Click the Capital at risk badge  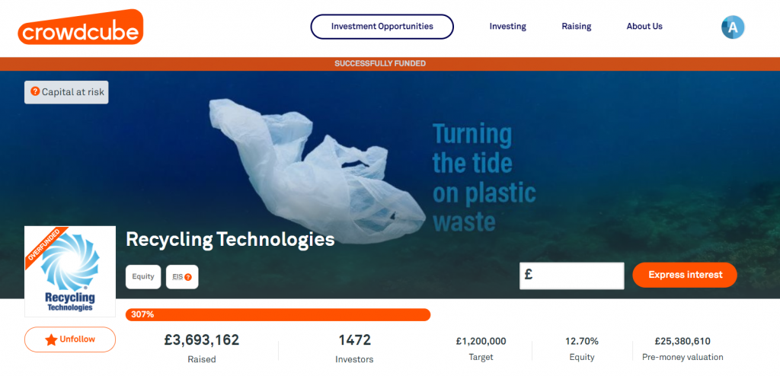click(x=66, y=92)
